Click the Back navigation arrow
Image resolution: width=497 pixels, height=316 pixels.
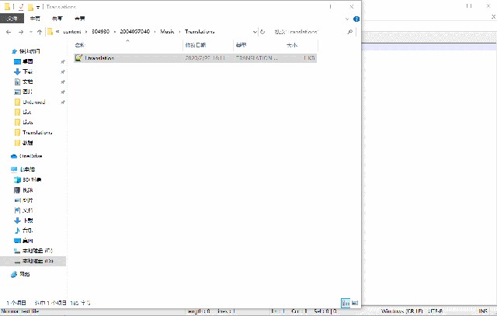coord(7,32)
